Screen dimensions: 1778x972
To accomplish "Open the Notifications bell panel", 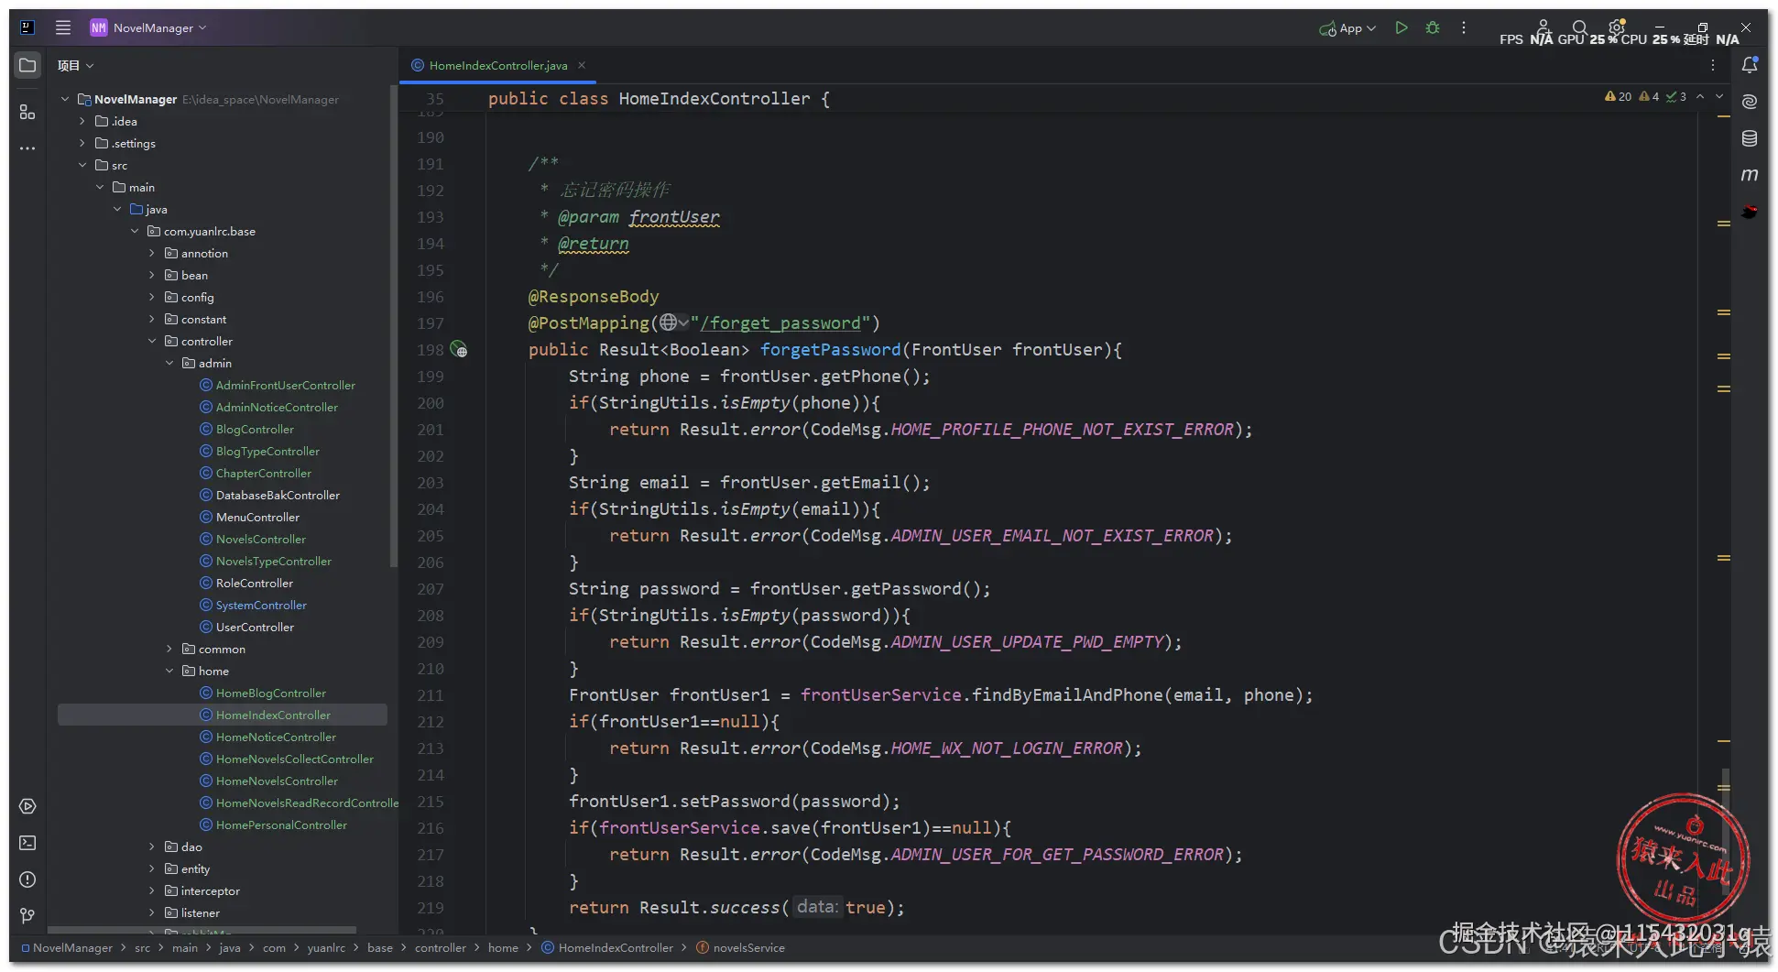I will coord(1750,65).
